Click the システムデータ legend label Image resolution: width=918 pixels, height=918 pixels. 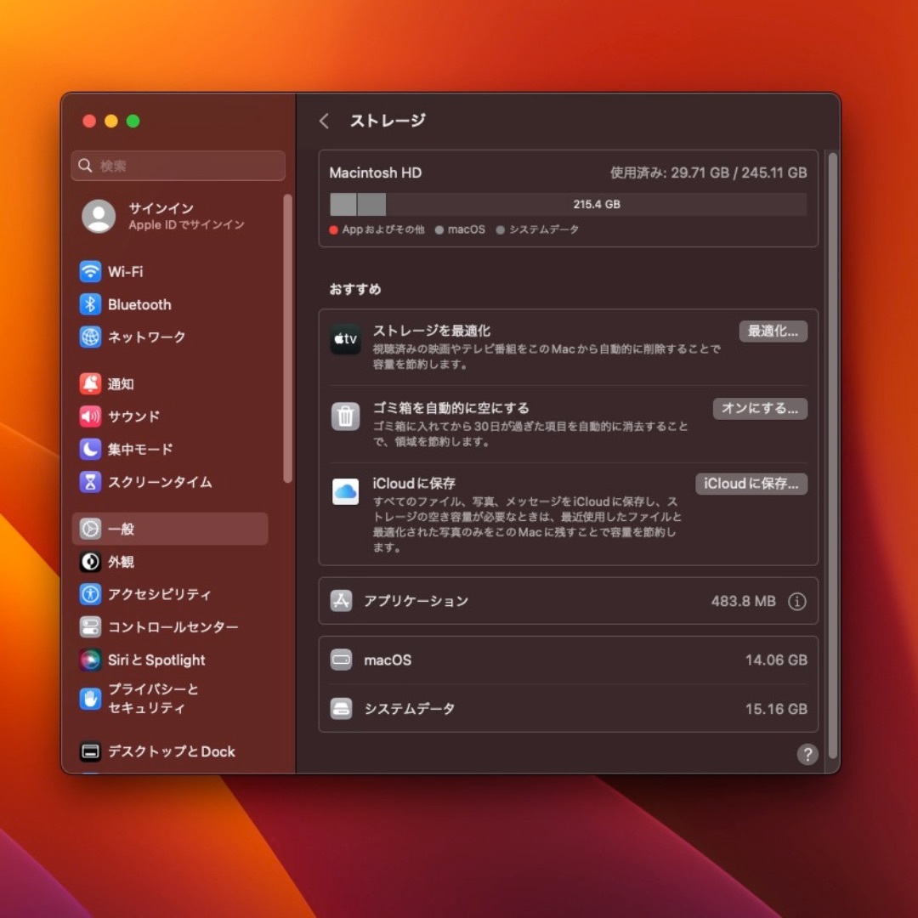pyautogui.click(x=544, y=230)
